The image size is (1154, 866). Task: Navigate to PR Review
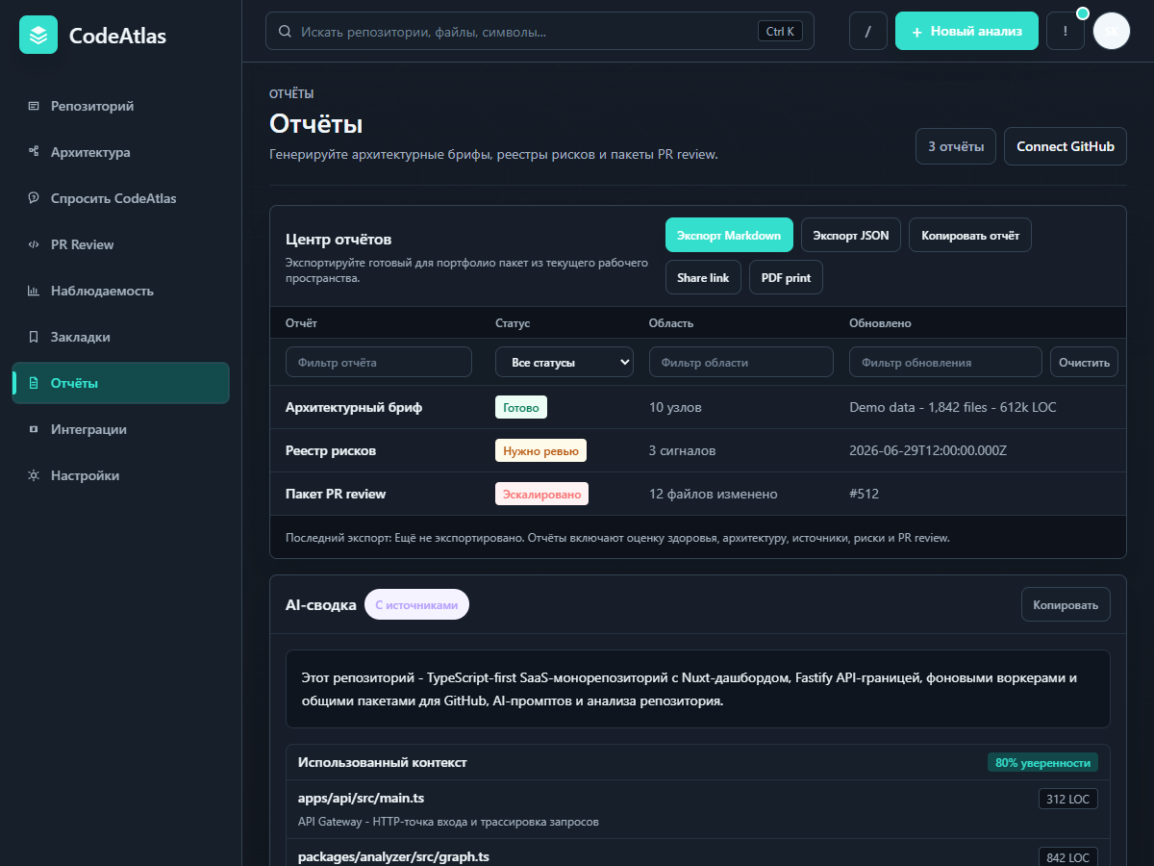121,244
